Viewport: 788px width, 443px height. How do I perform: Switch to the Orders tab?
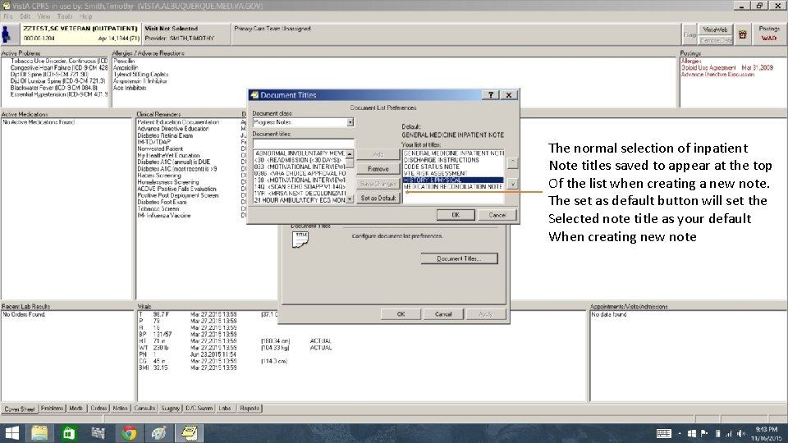point(98,409)
